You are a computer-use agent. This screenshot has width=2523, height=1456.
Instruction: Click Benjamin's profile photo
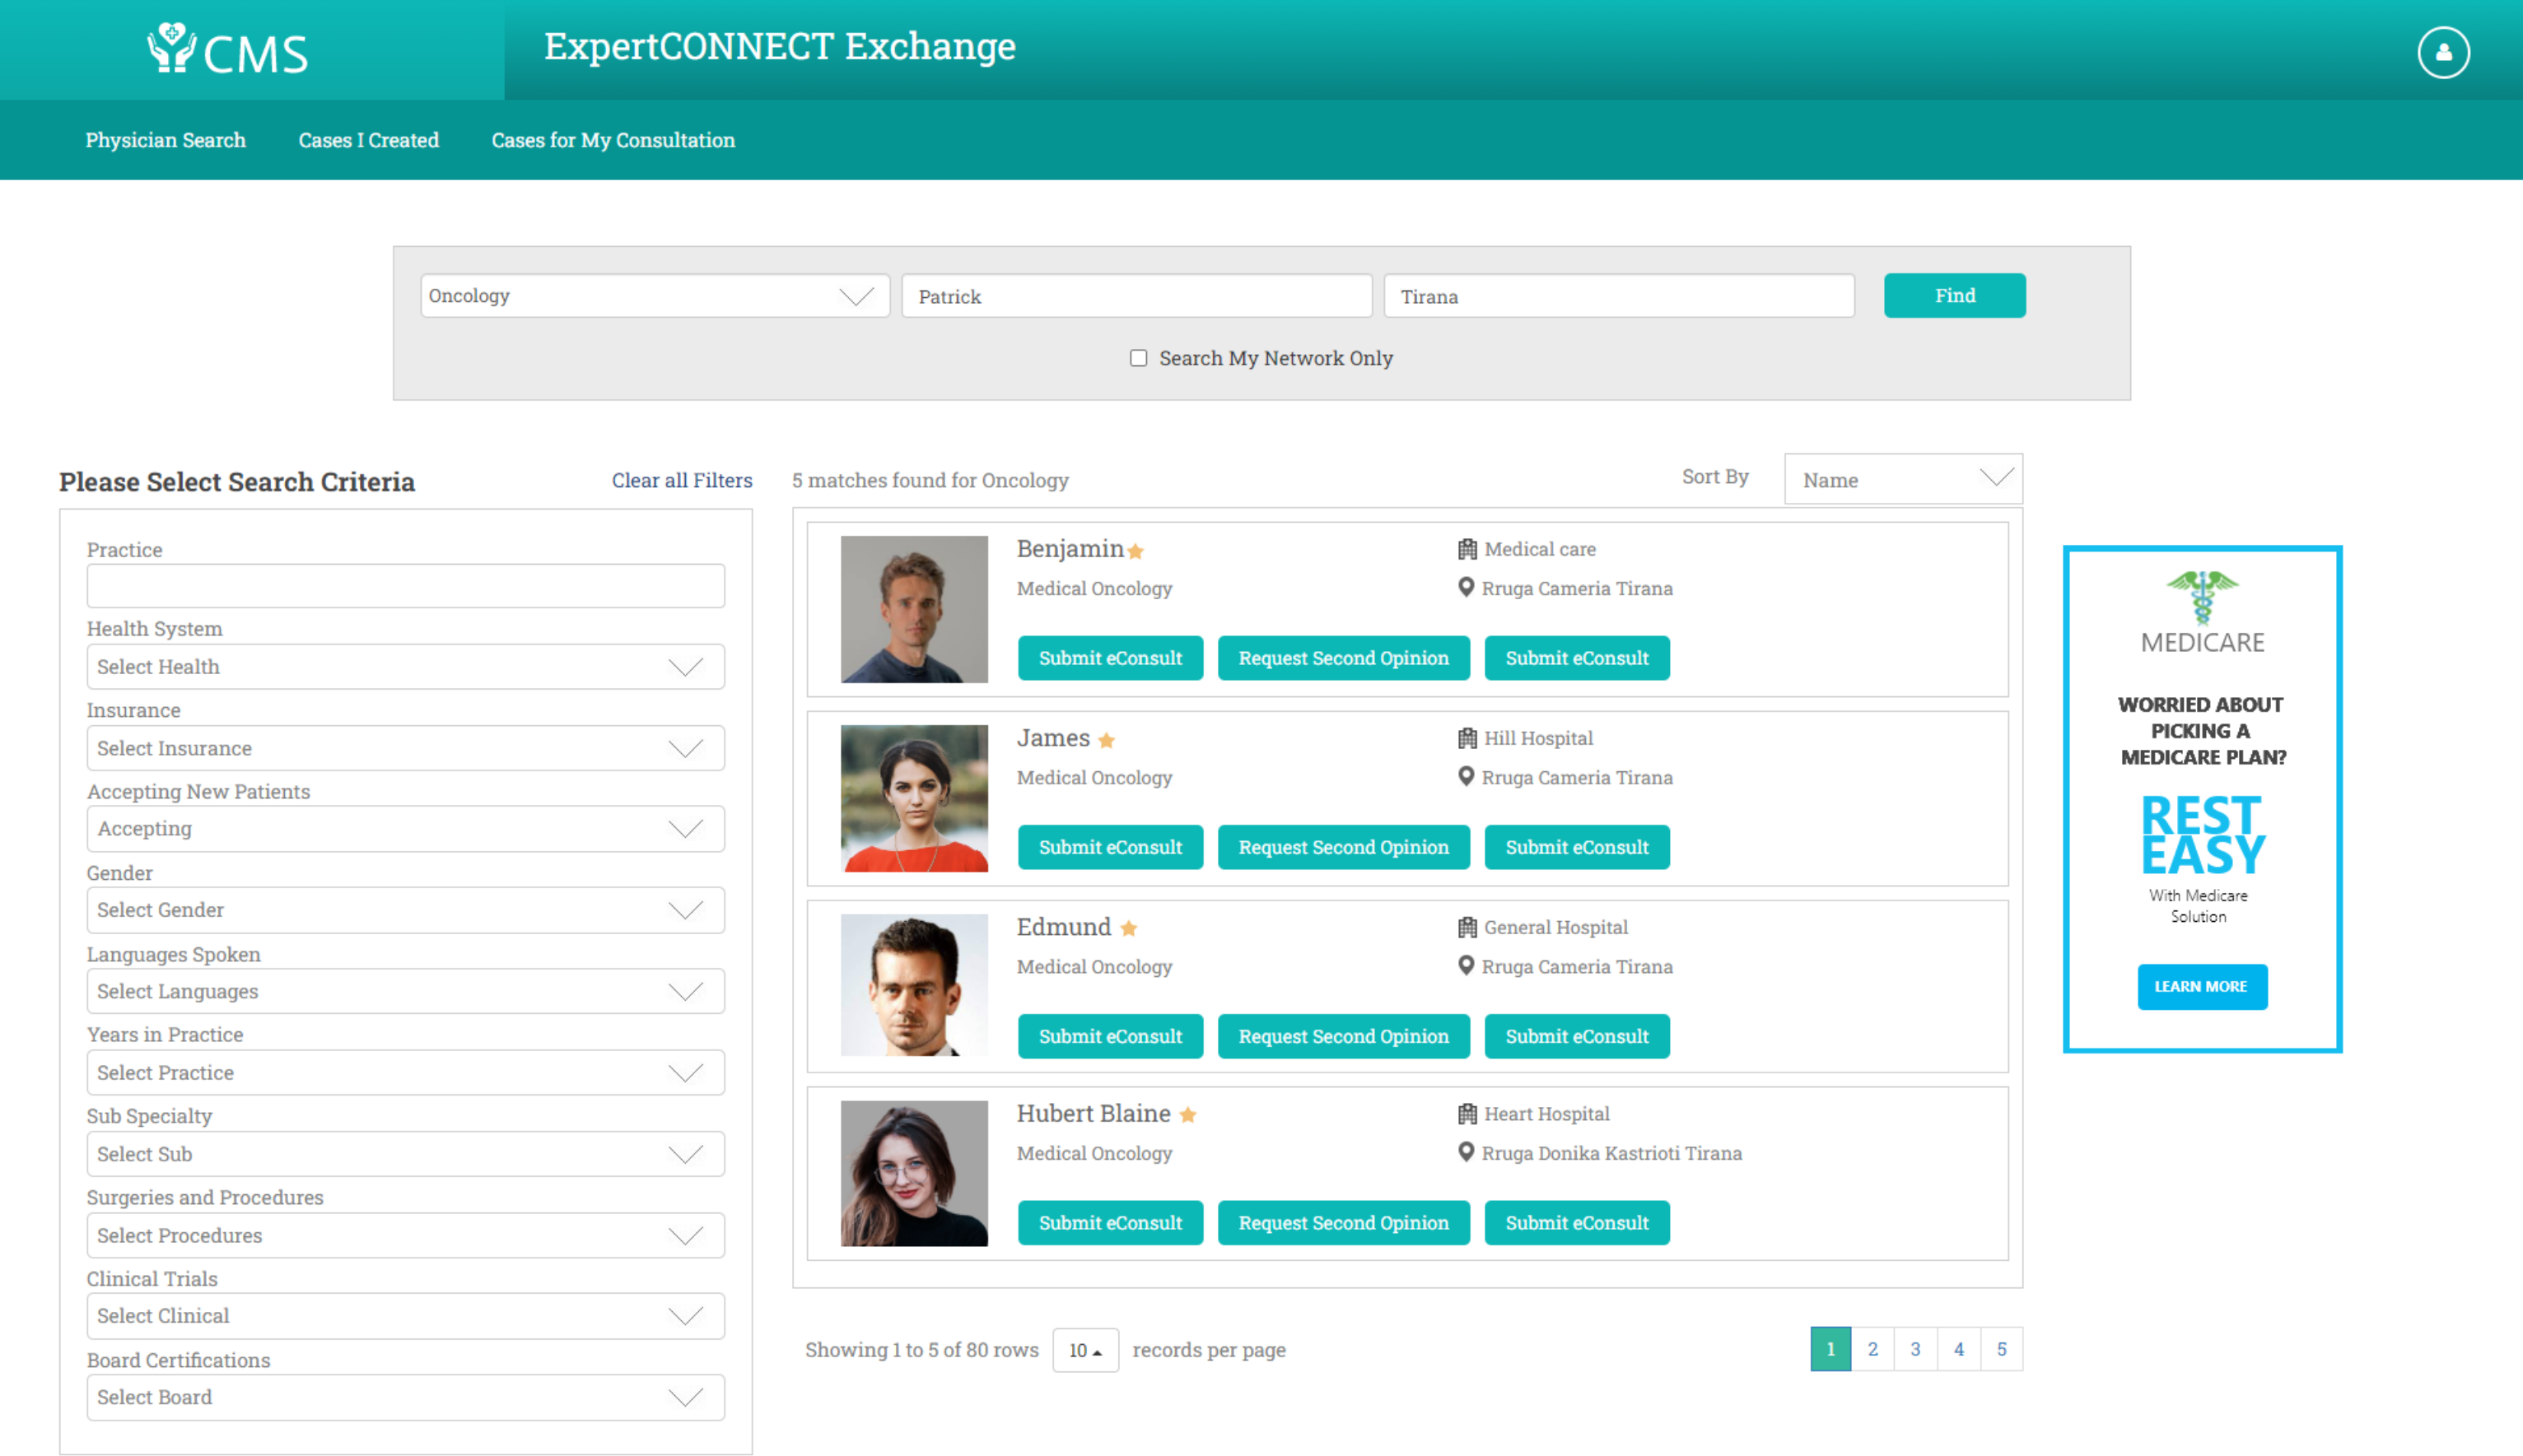[x=914, y=609]
